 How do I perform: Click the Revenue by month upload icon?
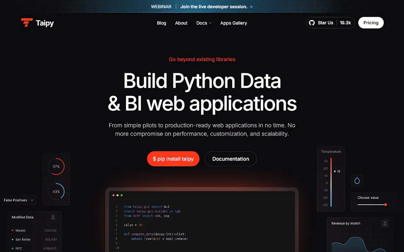coord(385,223)
